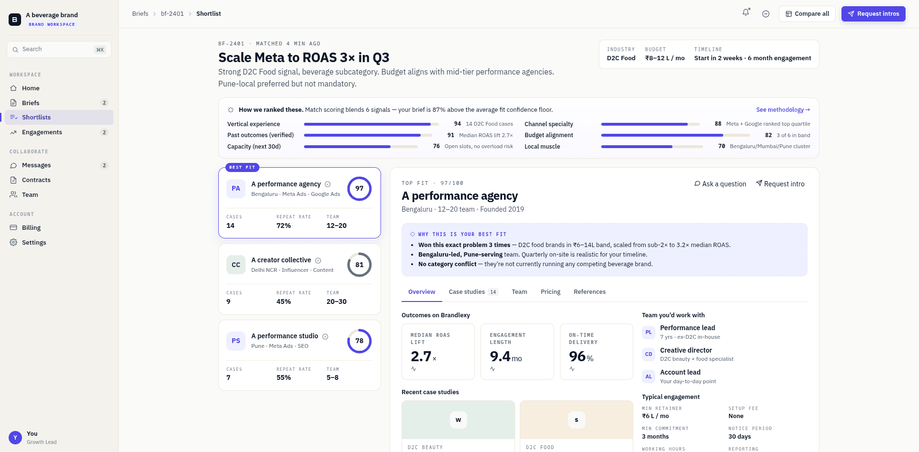The height and width of the screenshot is (452, 919).
Task: Click the sidebar search field
Action: point(59,50)
